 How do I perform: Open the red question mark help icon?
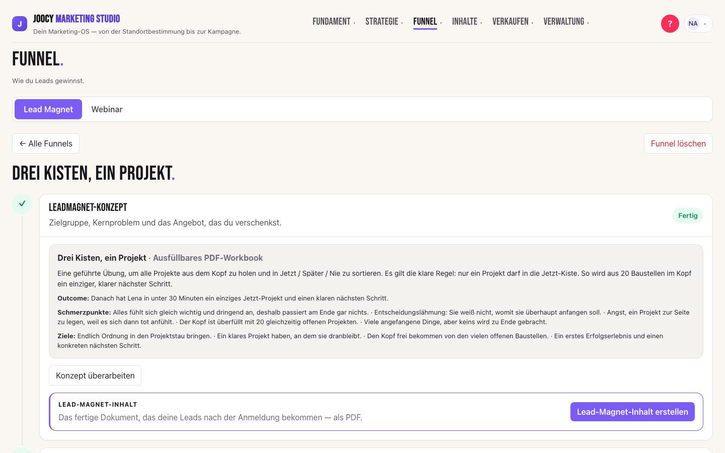[x=670, y=24]
